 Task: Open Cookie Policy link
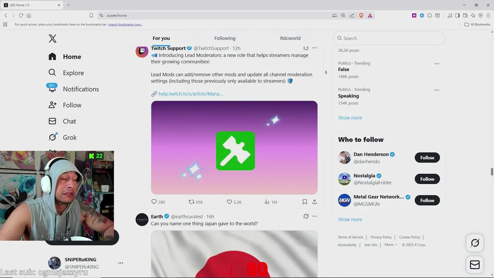coord(409,237)
